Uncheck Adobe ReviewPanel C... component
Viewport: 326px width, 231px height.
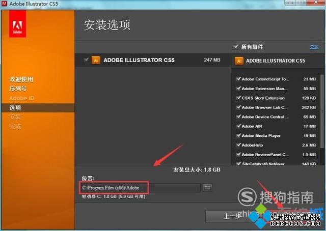[238, 154]
